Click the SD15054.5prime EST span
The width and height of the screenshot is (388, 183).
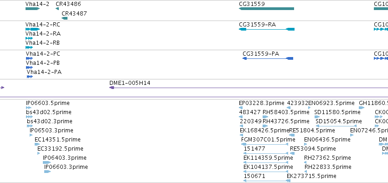(336, 126)
